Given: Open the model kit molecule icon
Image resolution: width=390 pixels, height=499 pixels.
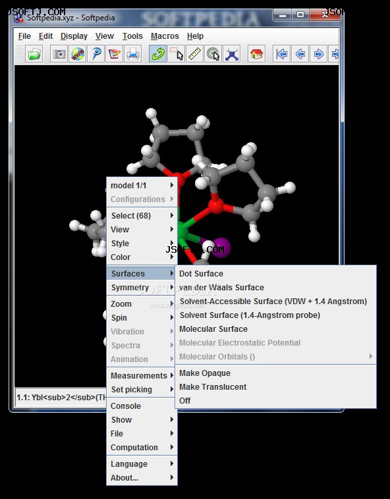Looking at the screenshot, I should tap(231, 54).
